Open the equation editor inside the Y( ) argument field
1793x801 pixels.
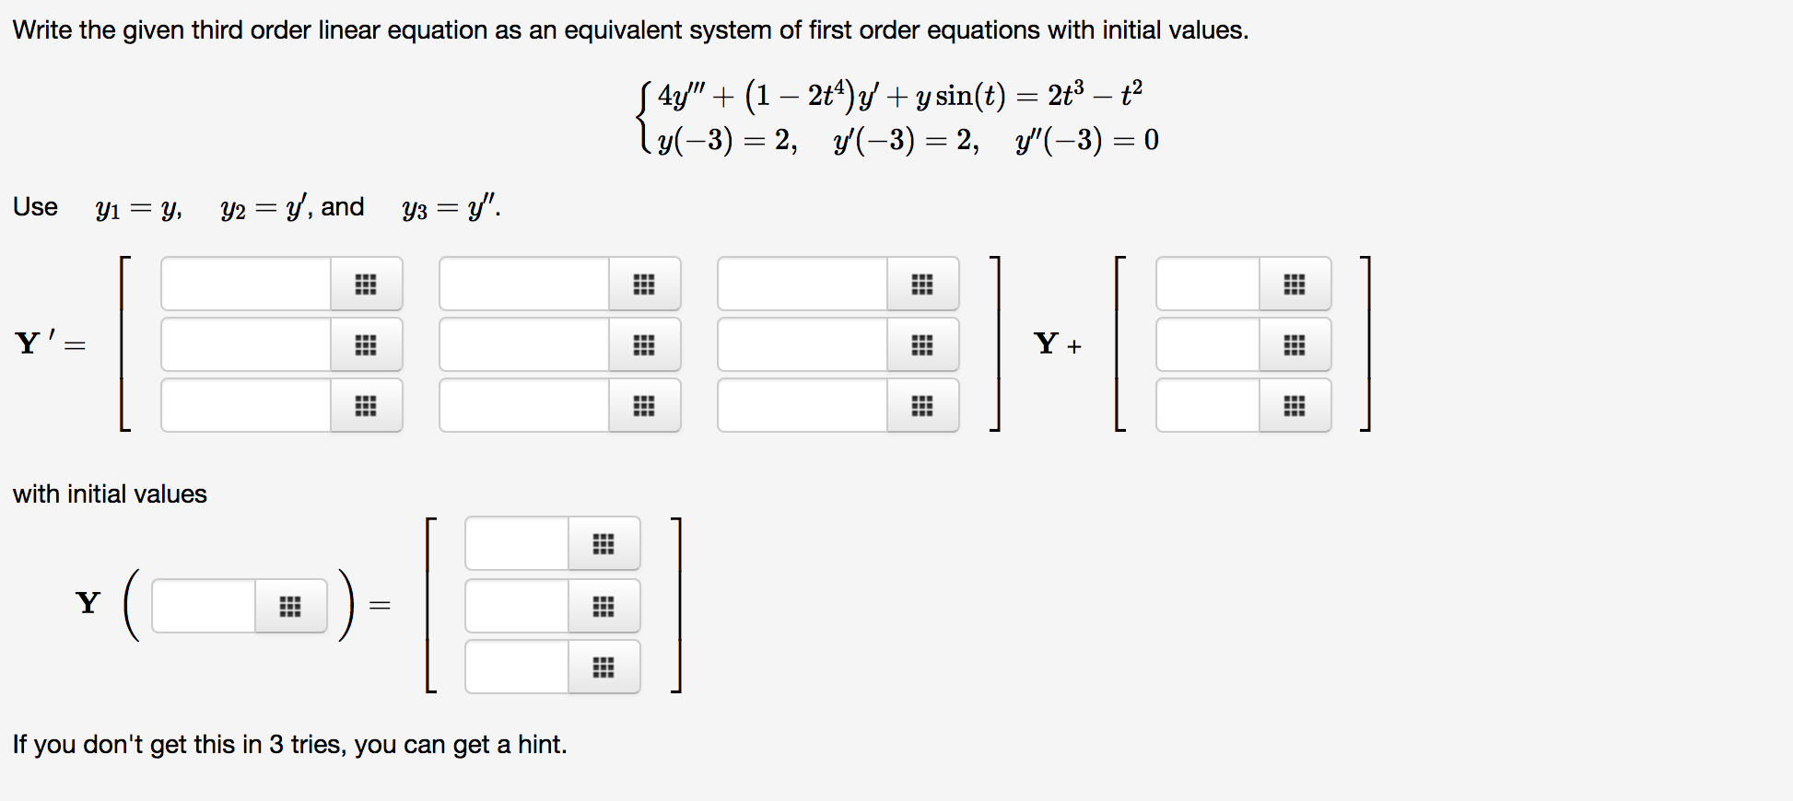pyautogui.click(x=288, y=605)
